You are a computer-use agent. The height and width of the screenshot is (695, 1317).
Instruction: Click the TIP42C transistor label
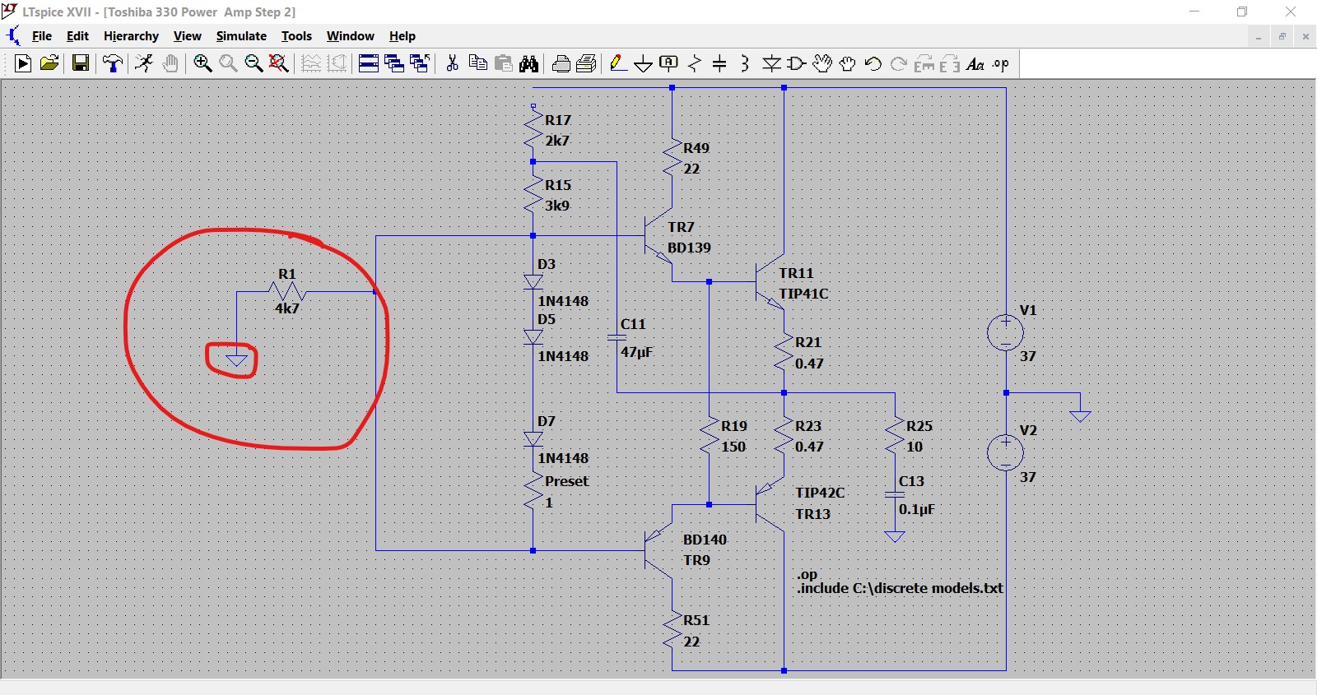(820, 493)
